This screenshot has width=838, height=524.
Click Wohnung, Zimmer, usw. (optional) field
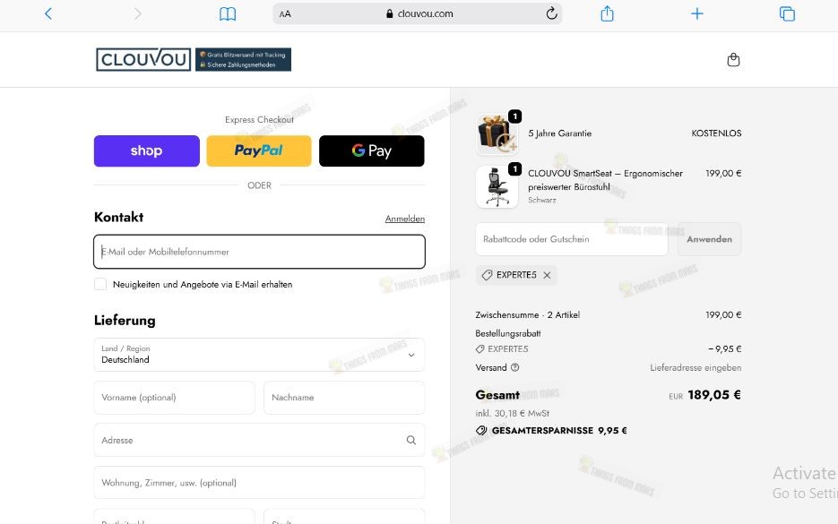(259, 482)
